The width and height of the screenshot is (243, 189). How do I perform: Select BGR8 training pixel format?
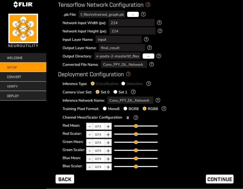125,108
